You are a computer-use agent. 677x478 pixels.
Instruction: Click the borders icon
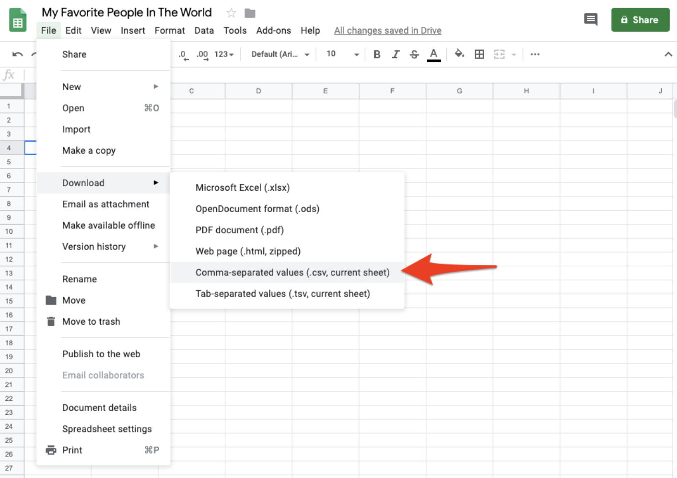coord(479,54)
